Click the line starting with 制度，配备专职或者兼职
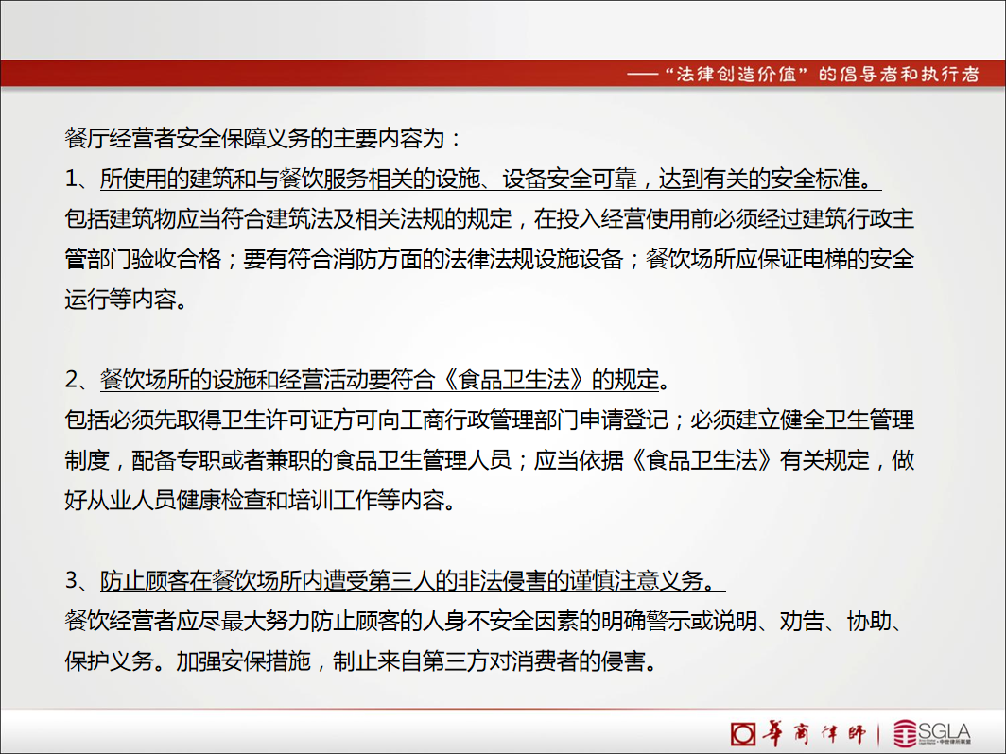This screenshot has width=1006, height=754. (x=490, y=460)
